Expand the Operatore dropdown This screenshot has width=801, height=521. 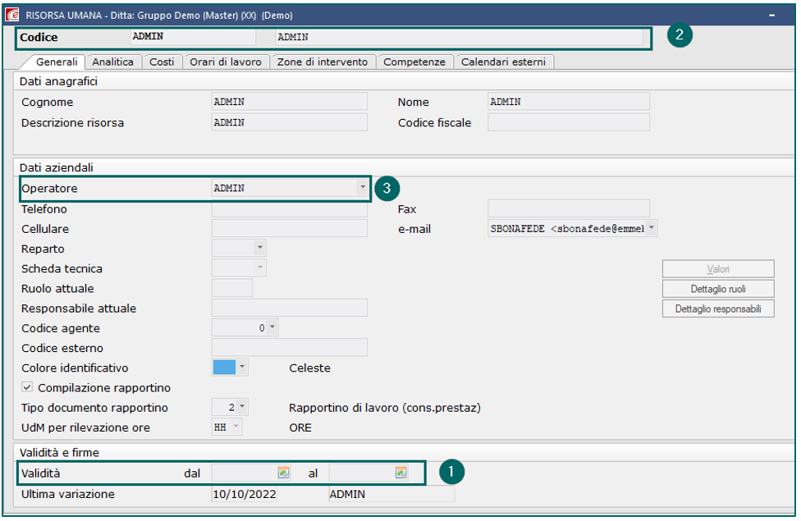tap(362, 187)
